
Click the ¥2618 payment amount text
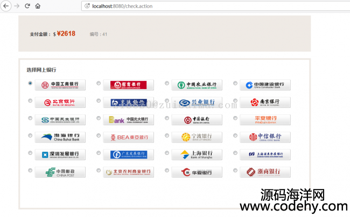(x=66, y=33)
